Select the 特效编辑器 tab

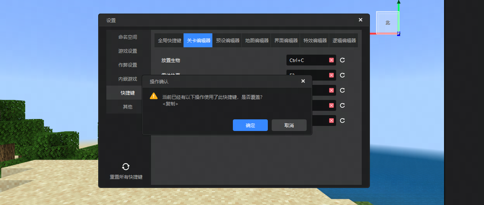315,40
